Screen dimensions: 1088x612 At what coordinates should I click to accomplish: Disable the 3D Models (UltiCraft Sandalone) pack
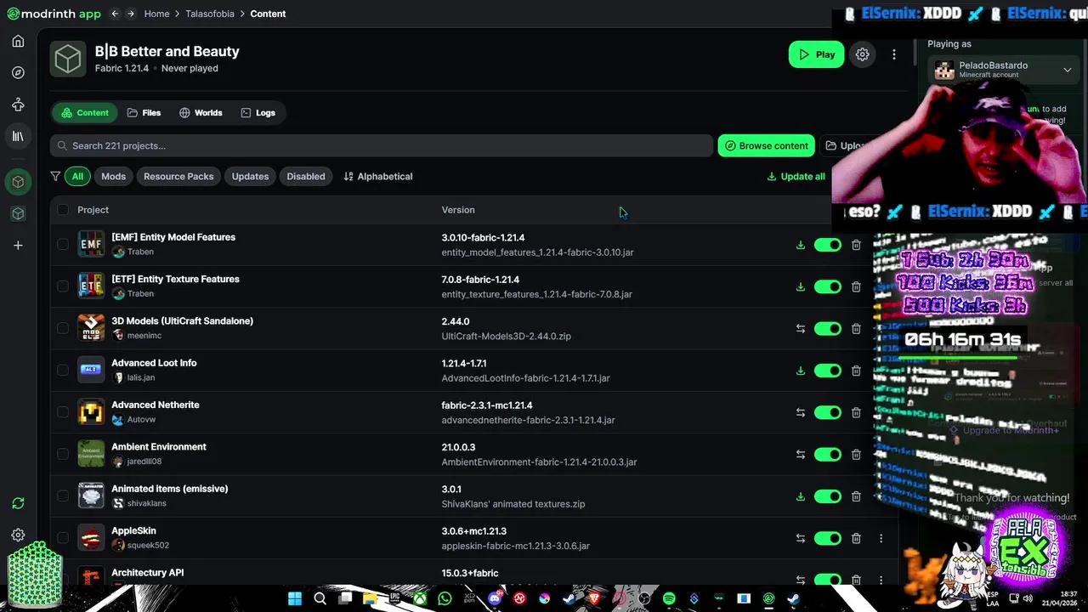827,328
